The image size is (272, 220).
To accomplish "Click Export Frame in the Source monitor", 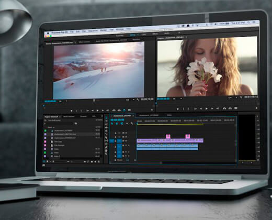I will [x=129, y=110].
